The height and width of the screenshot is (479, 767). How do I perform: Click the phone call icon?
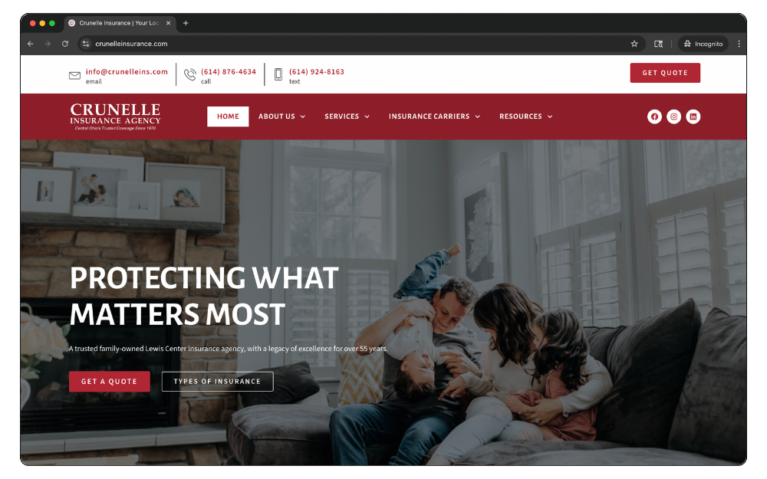click(189, 74)
